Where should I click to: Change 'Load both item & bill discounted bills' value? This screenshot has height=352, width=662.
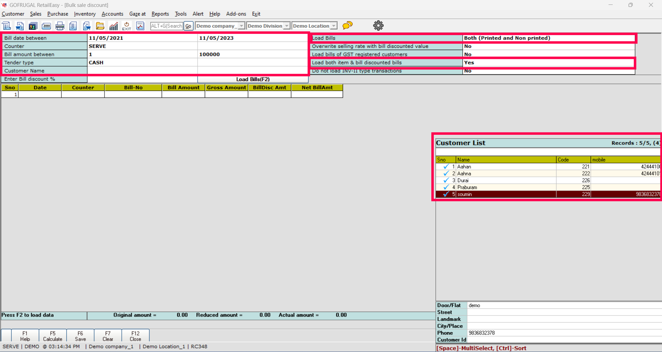tap(549, 63)
